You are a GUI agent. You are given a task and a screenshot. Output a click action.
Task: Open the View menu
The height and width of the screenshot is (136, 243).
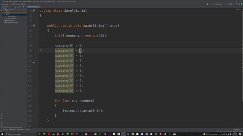click(x=11, y=2)
